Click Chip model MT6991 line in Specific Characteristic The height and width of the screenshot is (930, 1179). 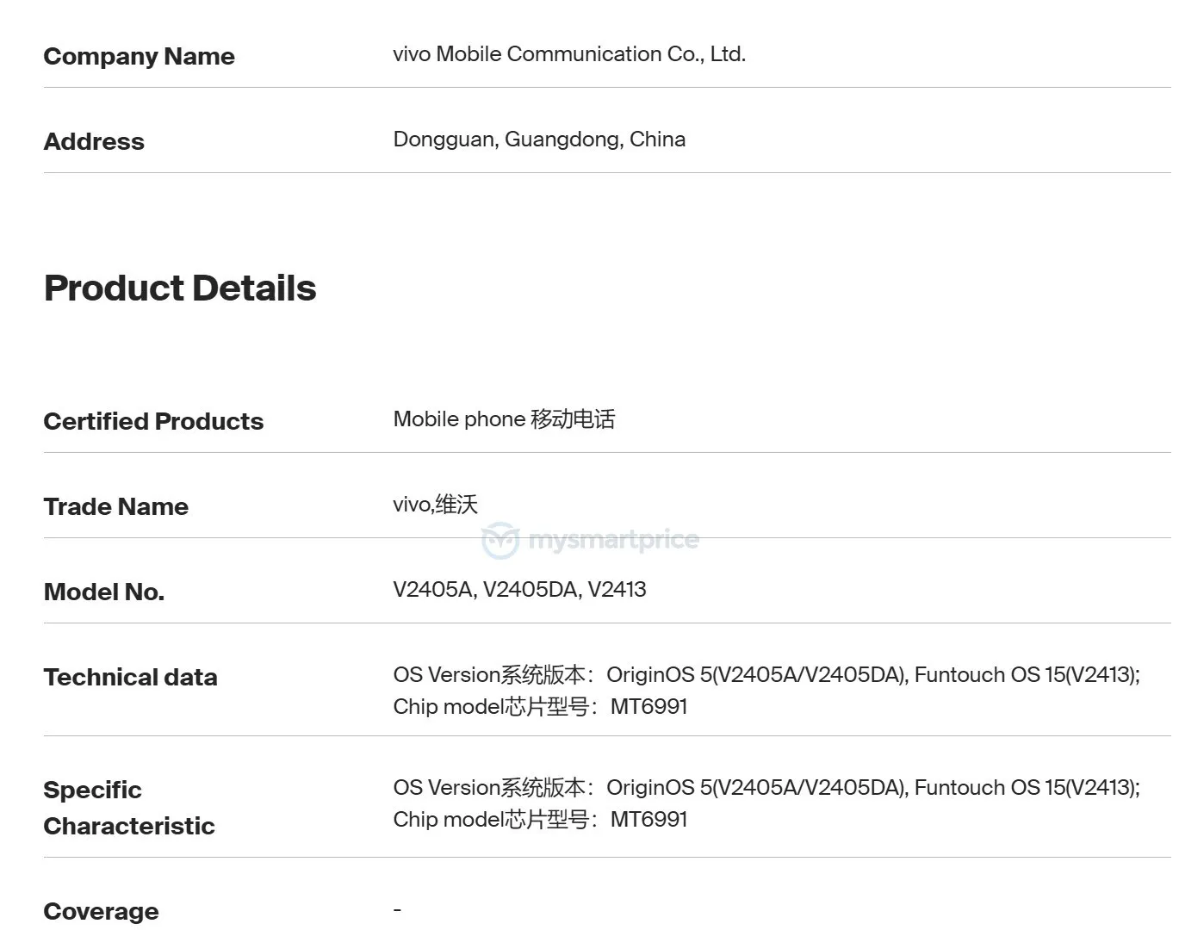click(540, 820)
